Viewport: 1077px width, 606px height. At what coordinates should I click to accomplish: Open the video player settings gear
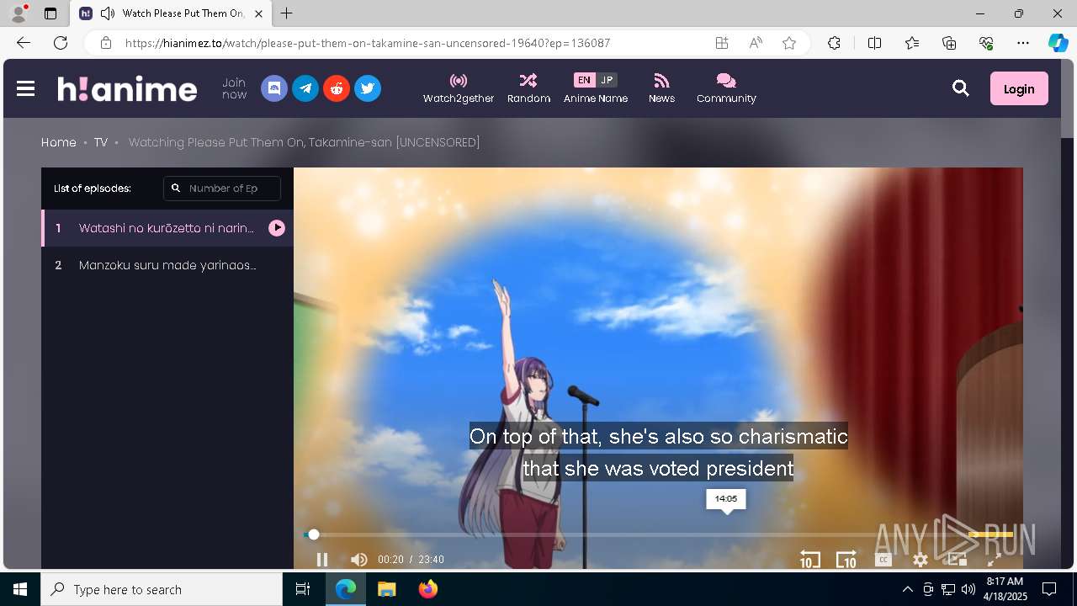coord(920,560)
